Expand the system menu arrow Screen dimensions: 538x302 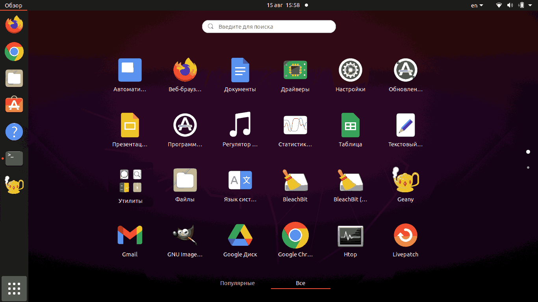[x=530, y=5]
